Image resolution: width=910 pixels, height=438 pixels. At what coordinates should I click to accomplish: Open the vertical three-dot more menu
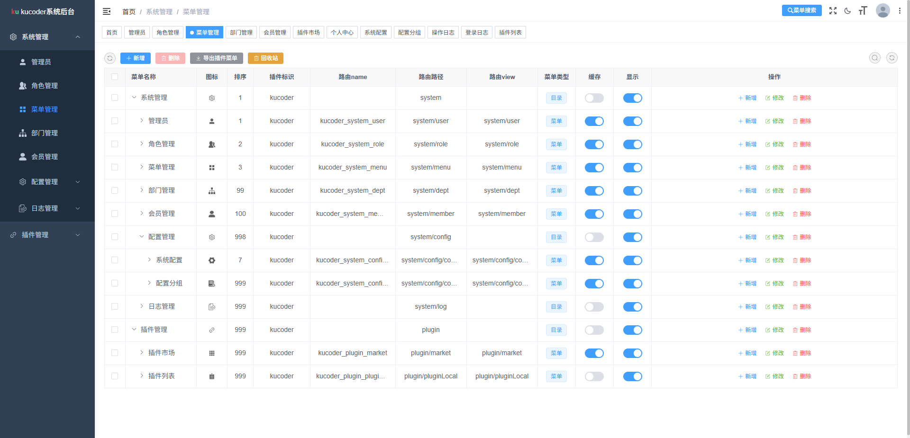click(x=900, y=11)
